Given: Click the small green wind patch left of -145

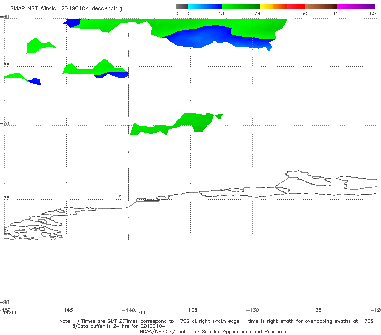Looking at the screenshot, I should click(x=41, y=45).
